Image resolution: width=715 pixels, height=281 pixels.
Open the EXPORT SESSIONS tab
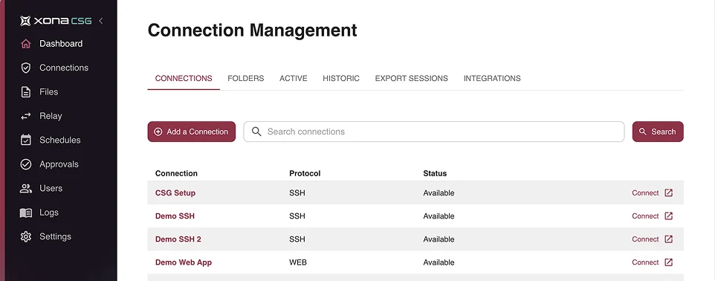pos(411,79)
